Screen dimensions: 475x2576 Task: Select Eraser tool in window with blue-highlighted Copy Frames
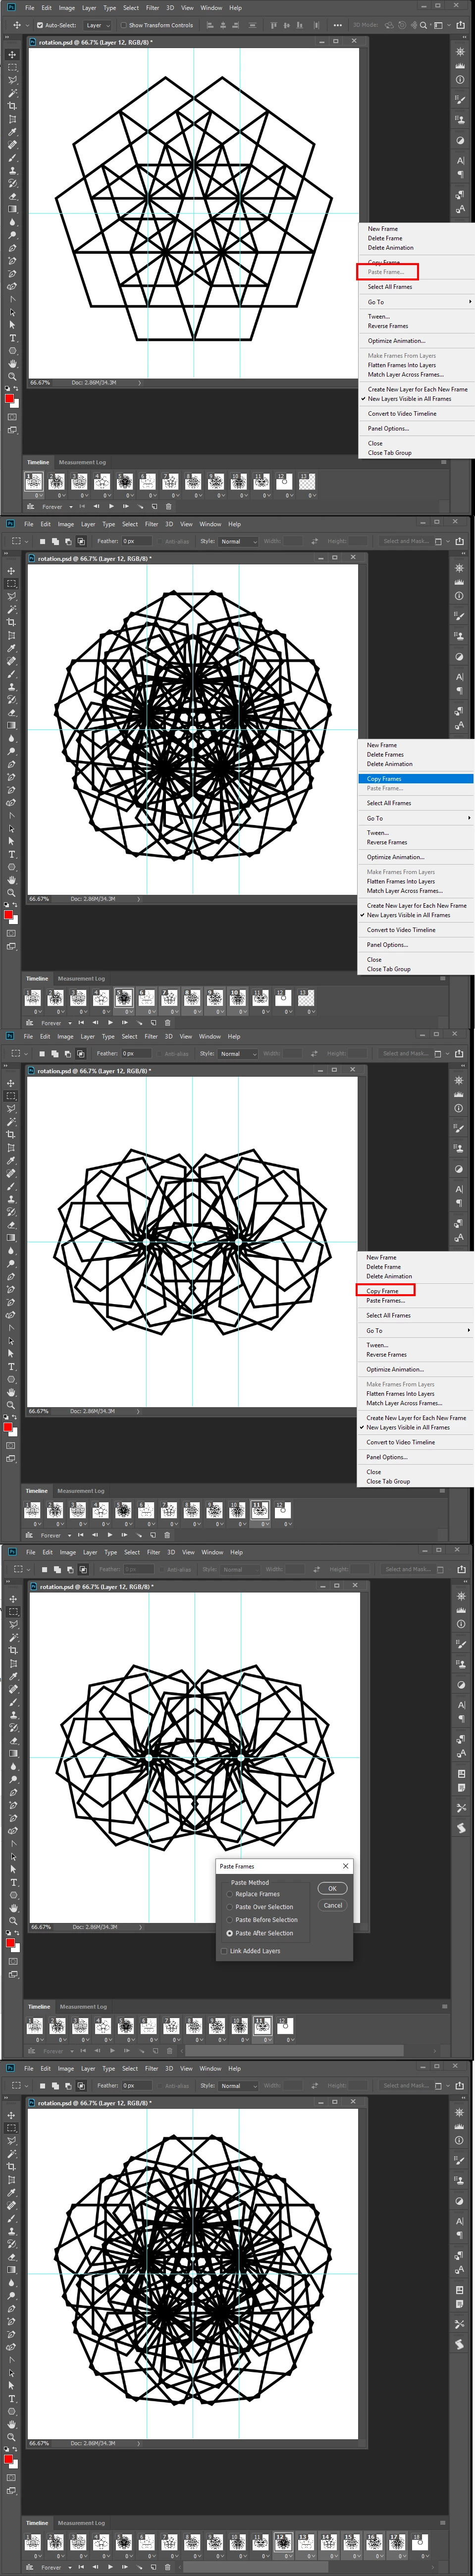tap(12, 712)
